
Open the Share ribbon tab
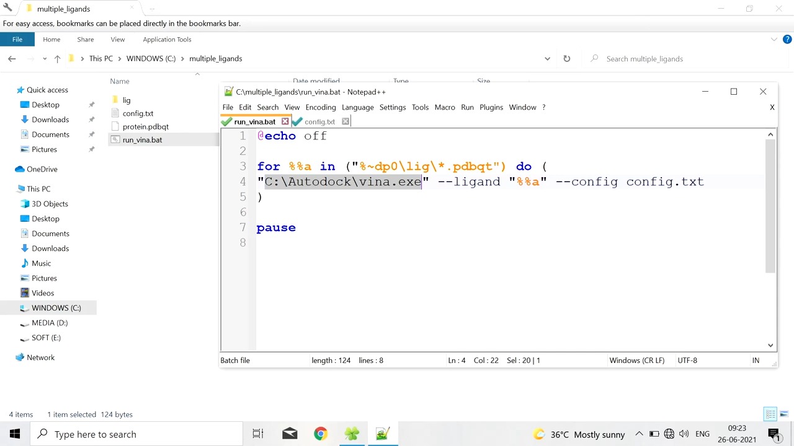86,39
